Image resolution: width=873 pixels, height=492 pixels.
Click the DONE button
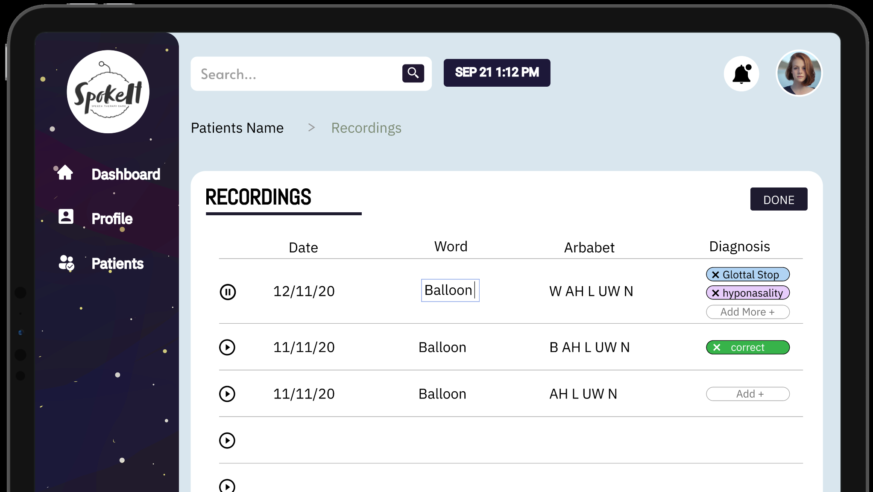(779, 199)
